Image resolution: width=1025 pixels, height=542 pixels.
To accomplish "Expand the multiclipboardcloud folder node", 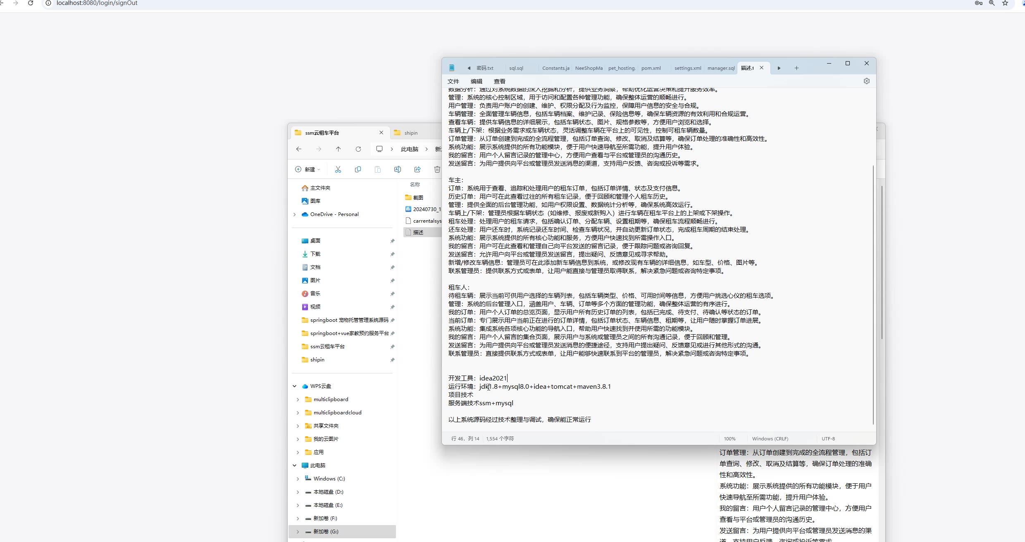I will click(298, 413).
